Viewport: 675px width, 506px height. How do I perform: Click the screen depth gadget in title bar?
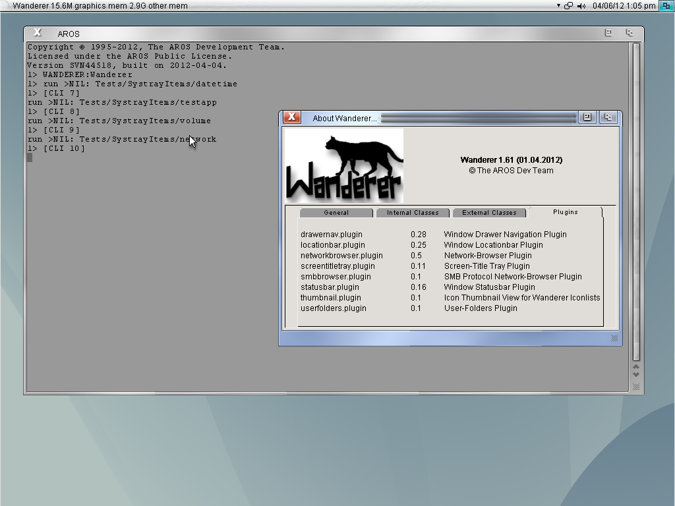coord(666,6)
